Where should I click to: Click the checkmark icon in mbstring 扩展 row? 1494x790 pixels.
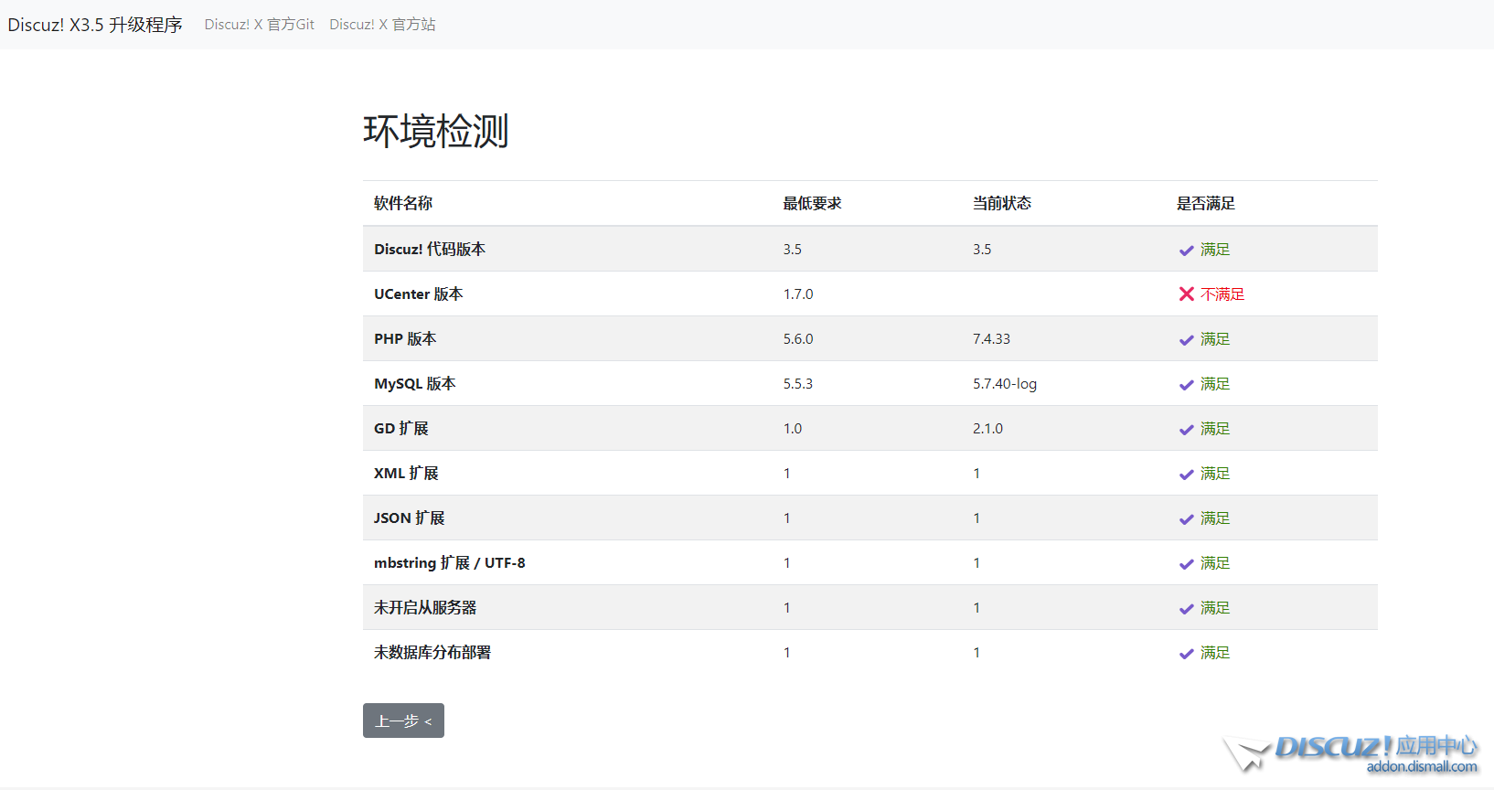[x=1186, y=563]
